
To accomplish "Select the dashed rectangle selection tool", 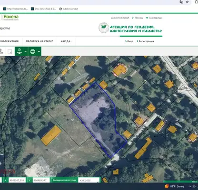I will [x=10, y=51].
